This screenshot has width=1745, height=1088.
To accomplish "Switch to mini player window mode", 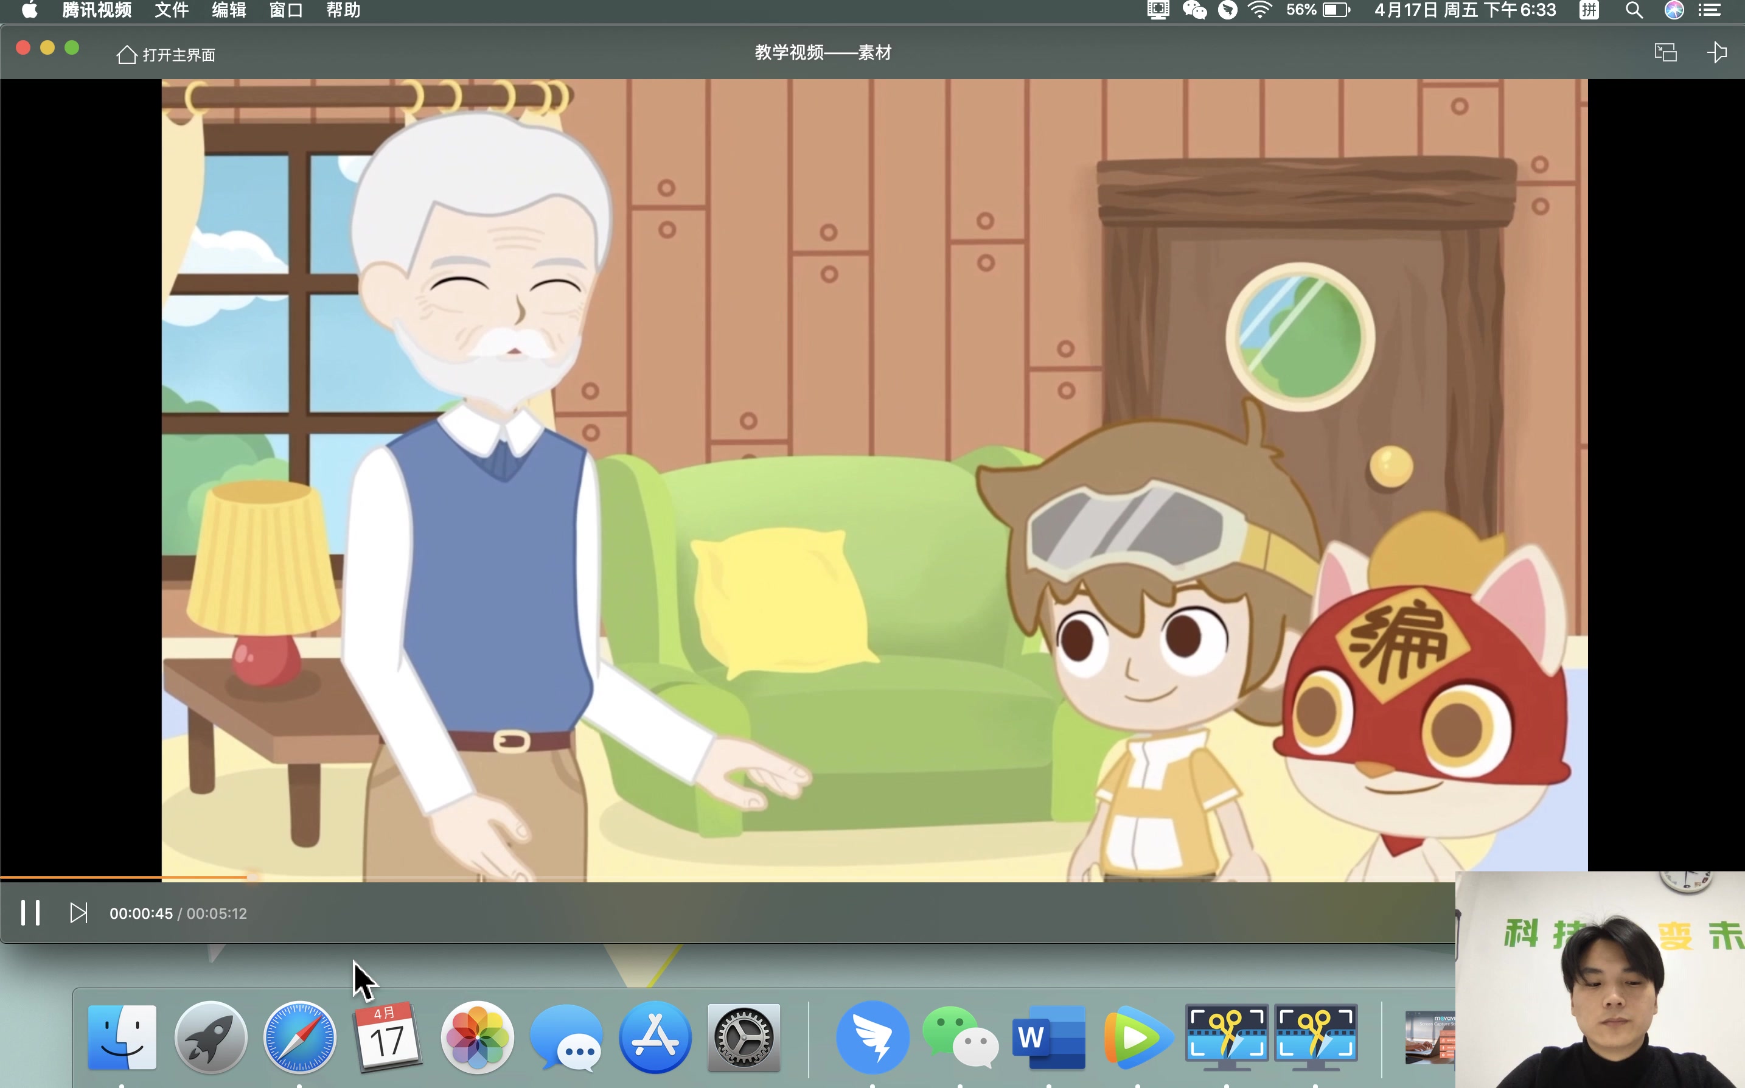I will (x=1666, y=52).
